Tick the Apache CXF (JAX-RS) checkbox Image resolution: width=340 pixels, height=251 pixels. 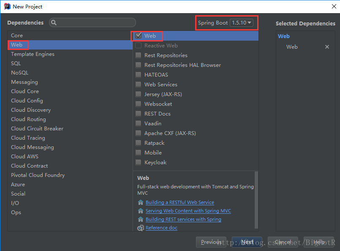tap(139, 133)
